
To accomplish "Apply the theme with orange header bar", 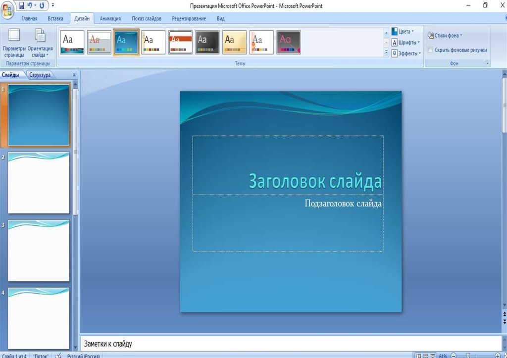I will pyautogui.click(x=180, y=43).
